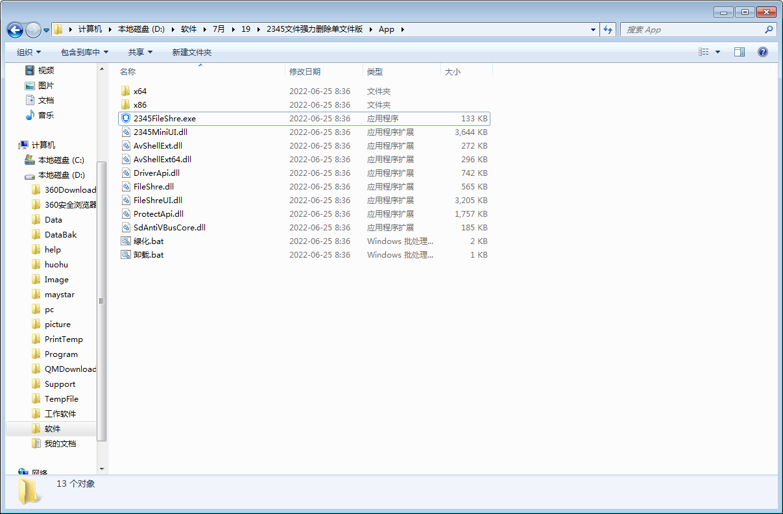Screen dimensions: 783x514
Task: Select 计算机 in the navigation tree
Action: point(43,145)
